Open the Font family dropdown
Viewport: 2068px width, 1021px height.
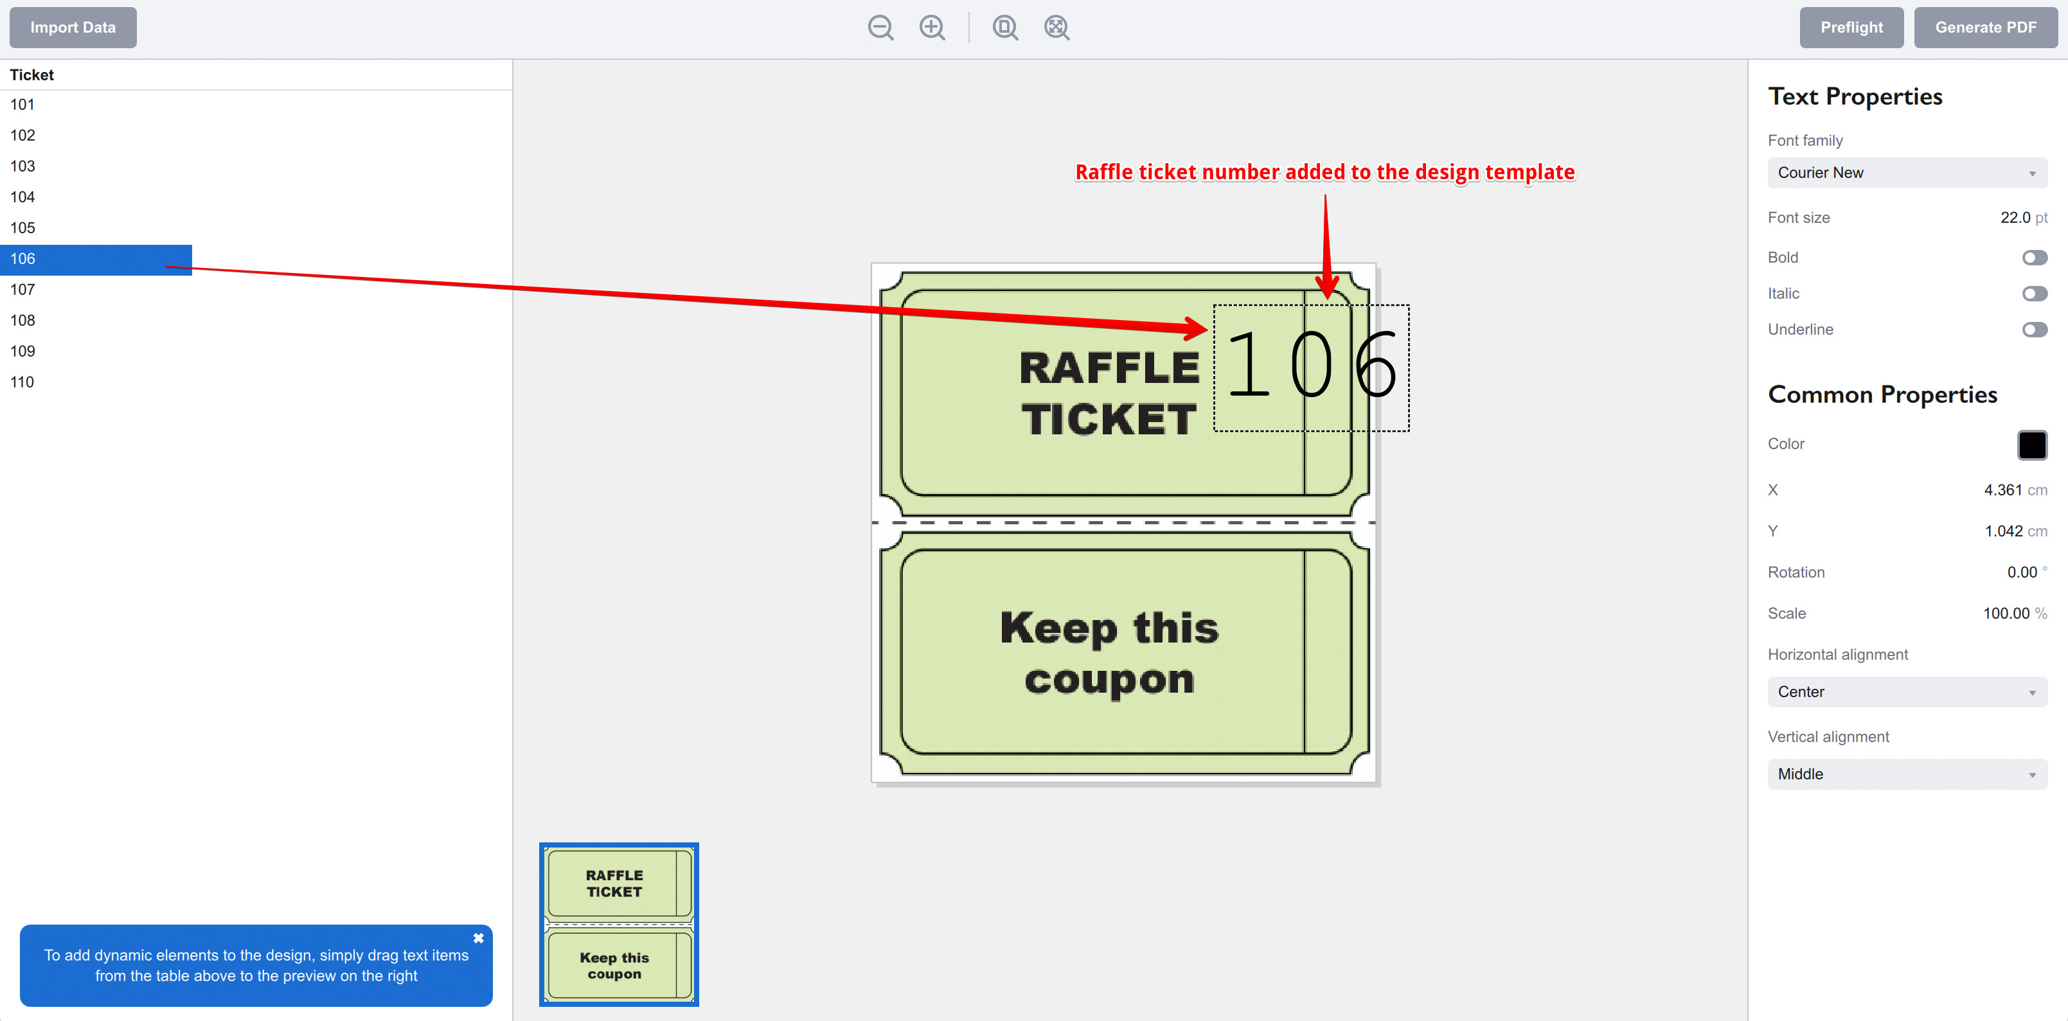click(1907, 172)
